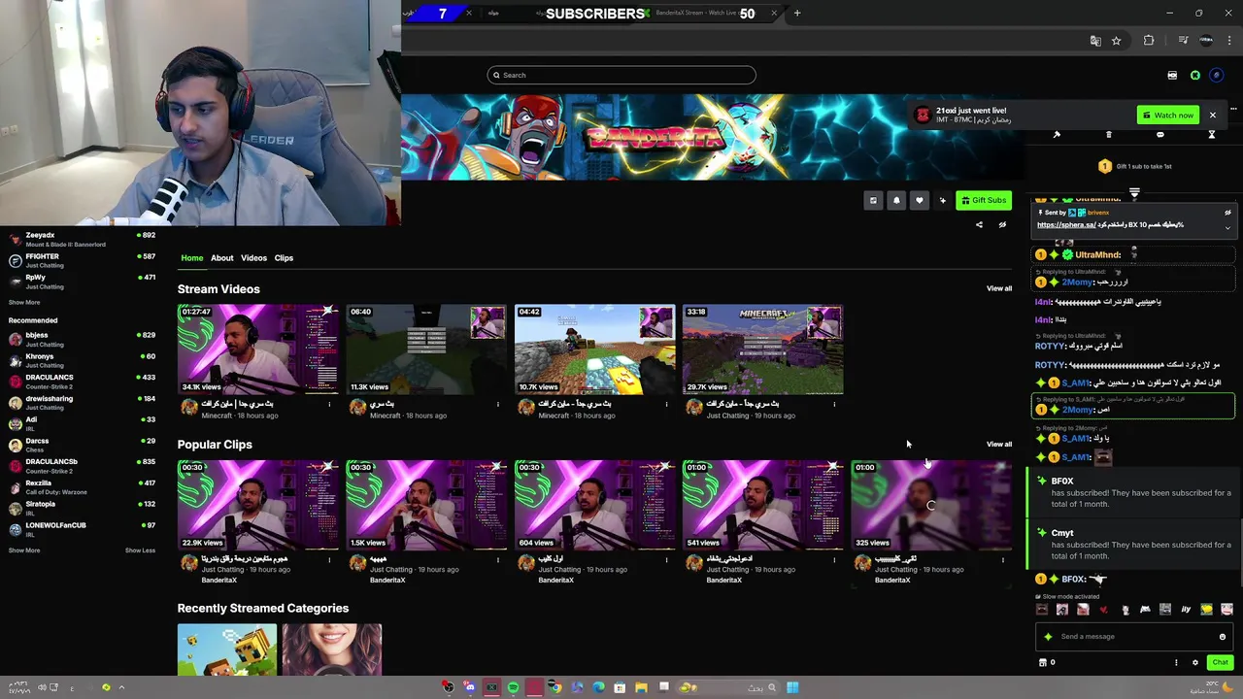
Task: Play the popular clip with 22.9K views
Action: pyautogui.click(x=257, y=505)
